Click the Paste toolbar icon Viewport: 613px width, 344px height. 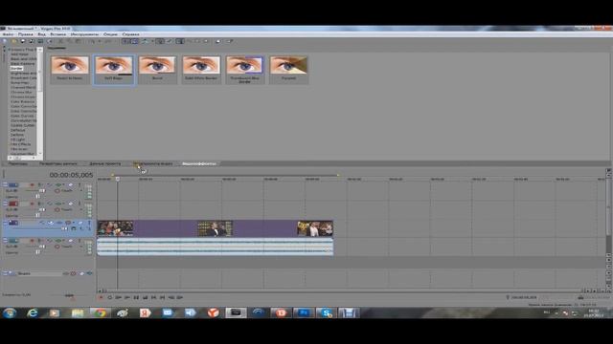coord(79,41)
